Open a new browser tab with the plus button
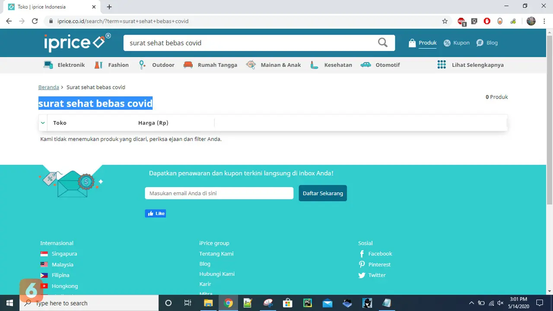 click(x=109, y=7)
